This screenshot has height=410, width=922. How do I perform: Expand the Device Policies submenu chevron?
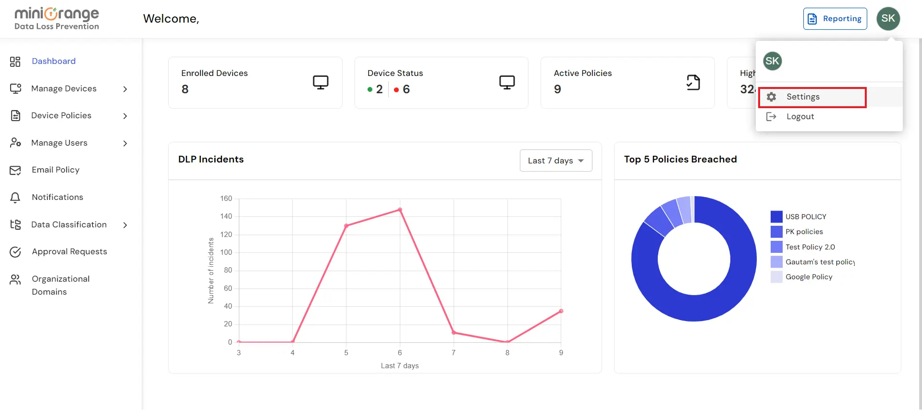(125, 116)
